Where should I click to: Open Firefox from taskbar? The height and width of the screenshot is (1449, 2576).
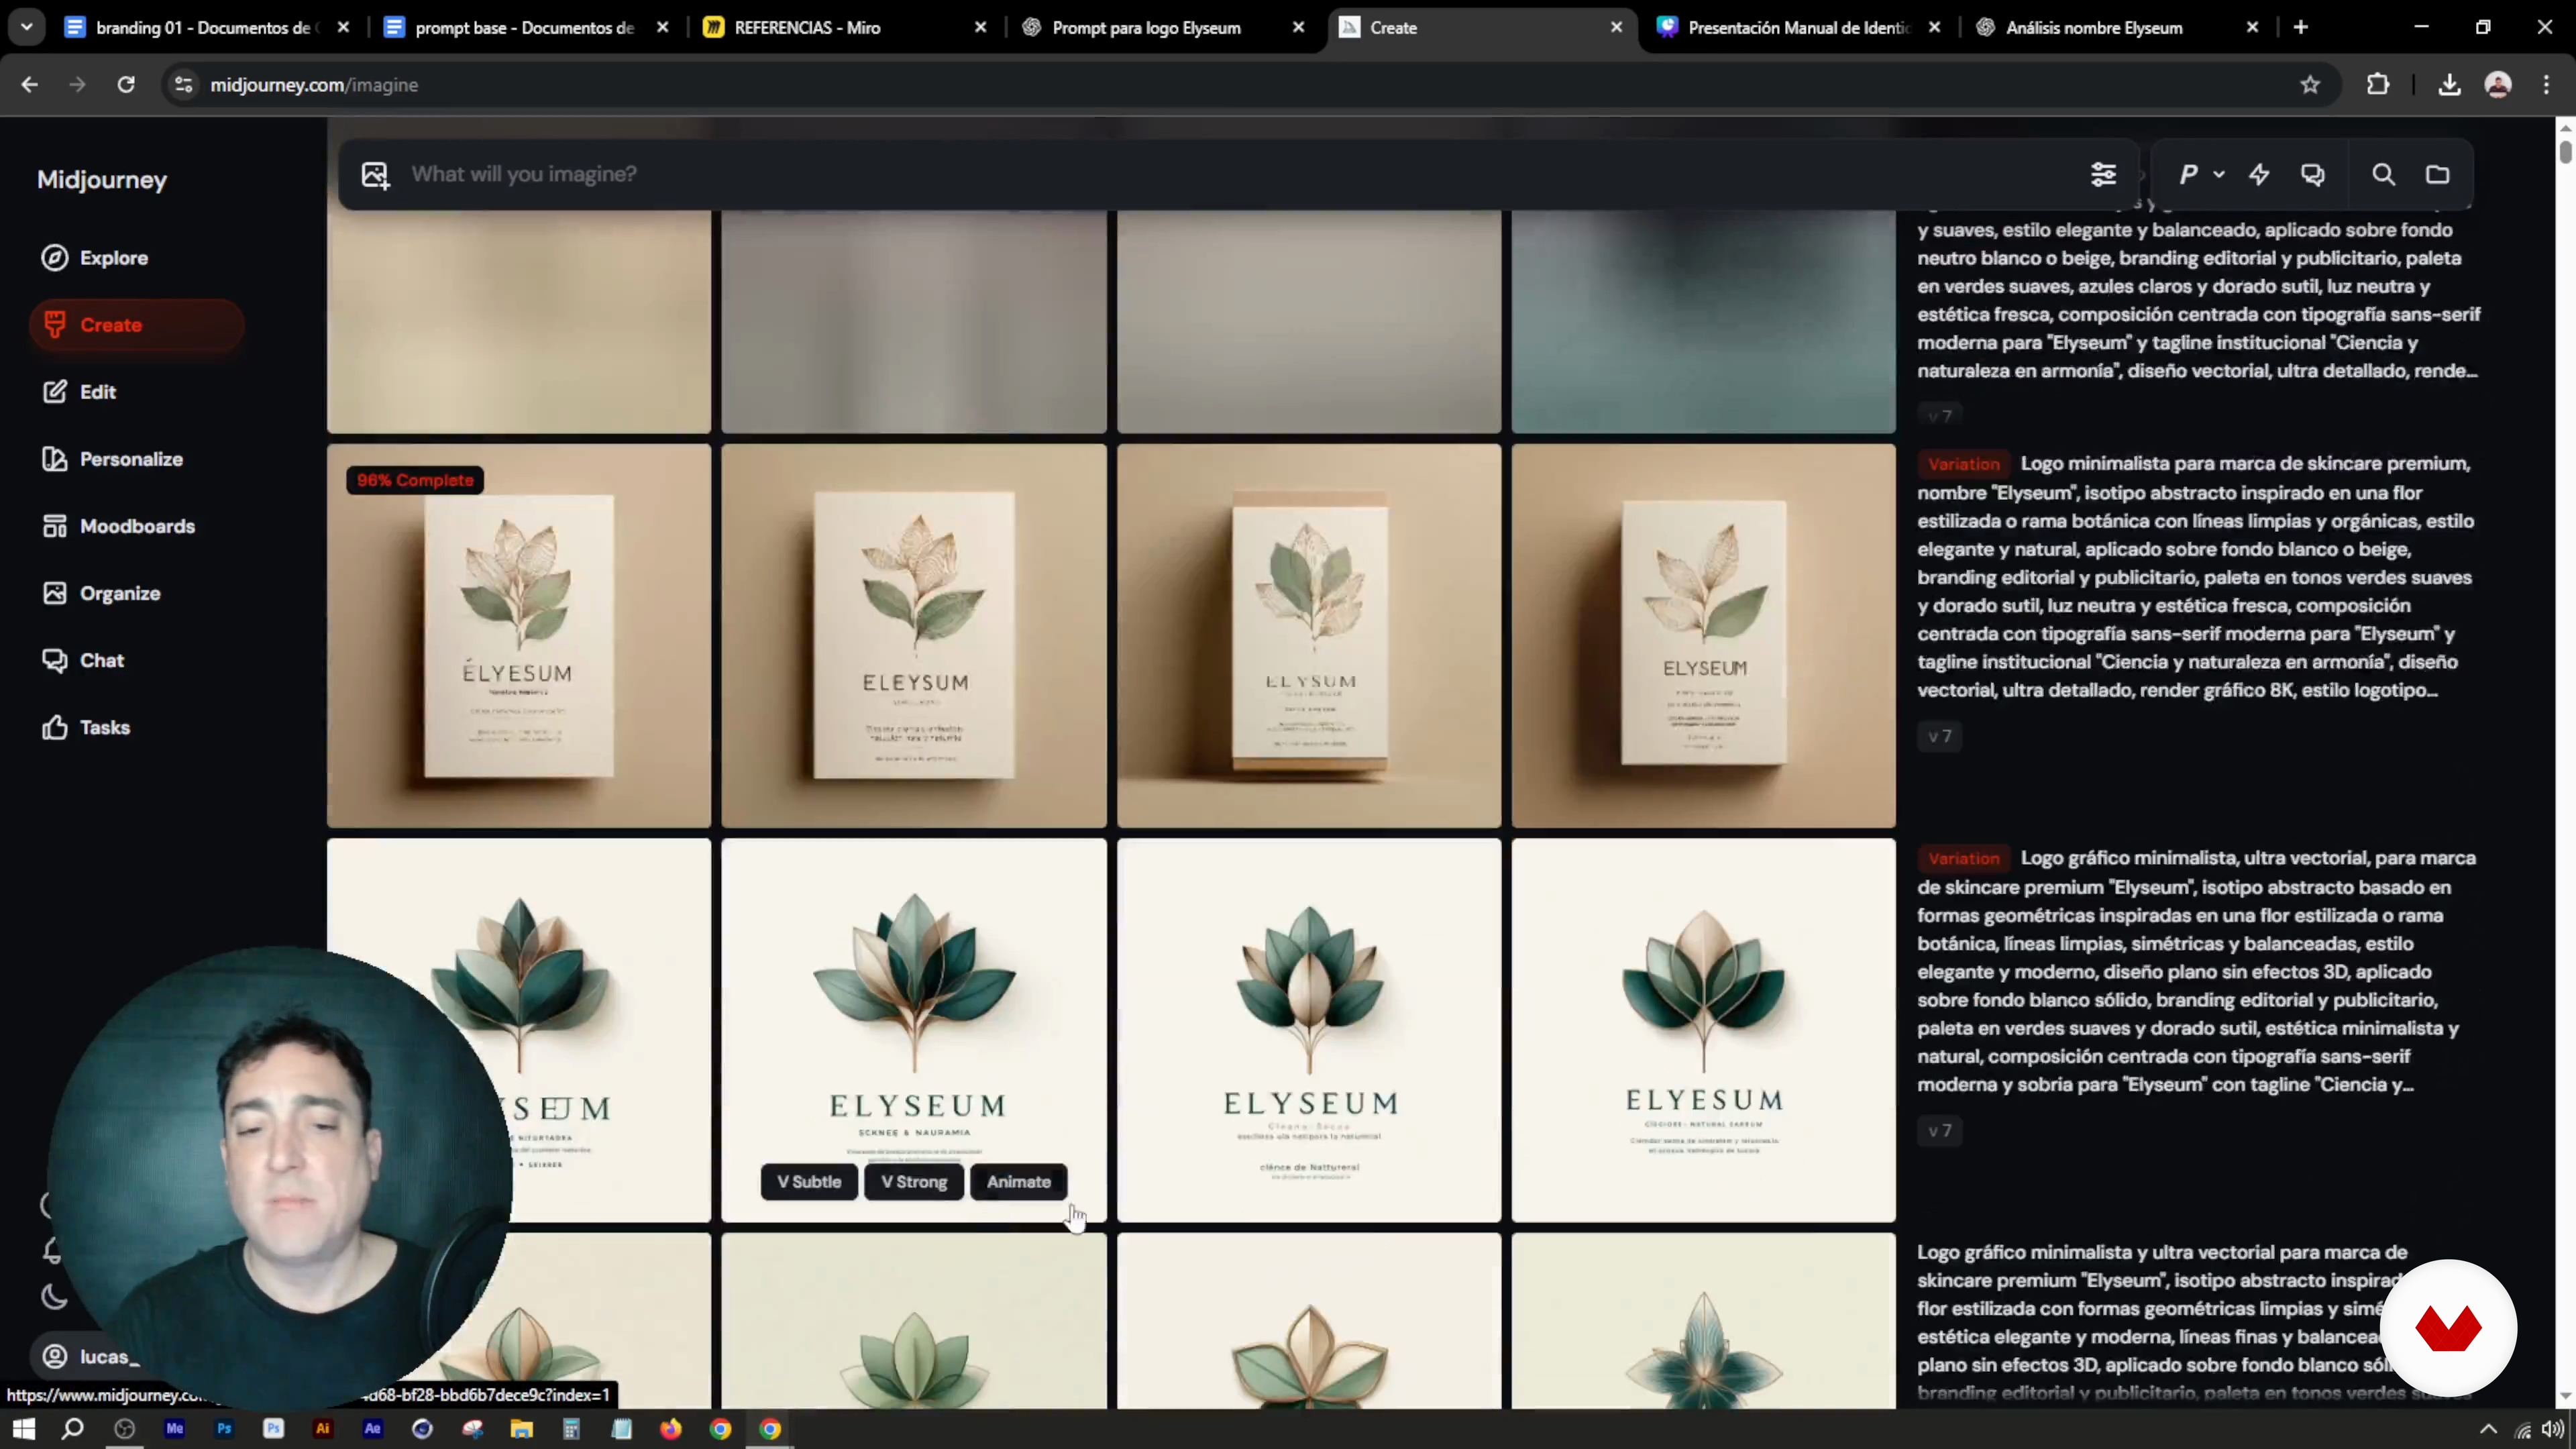click(671, 1429)
